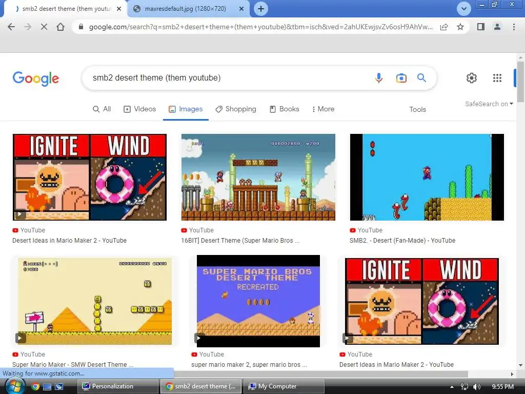Open a new browser tab
This screenshot has height=394, width=525.
261,9
